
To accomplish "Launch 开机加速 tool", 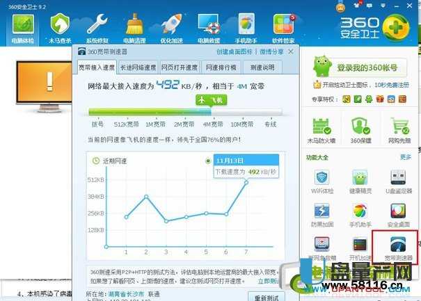I will (x=360, y=248).
